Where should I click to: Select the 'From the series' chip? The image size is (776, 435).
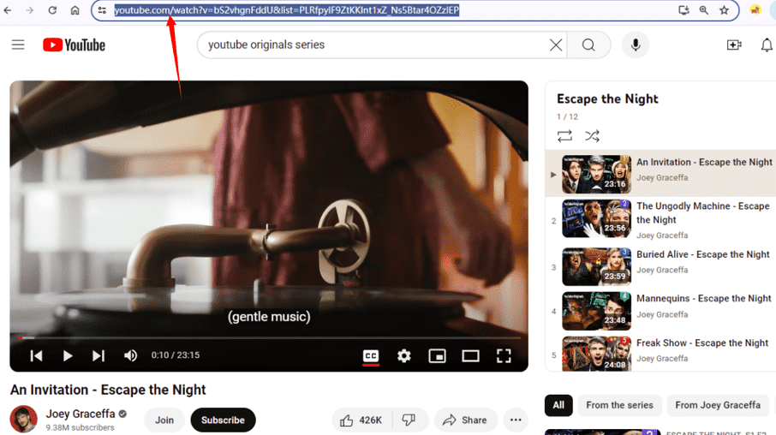[619, 405]
